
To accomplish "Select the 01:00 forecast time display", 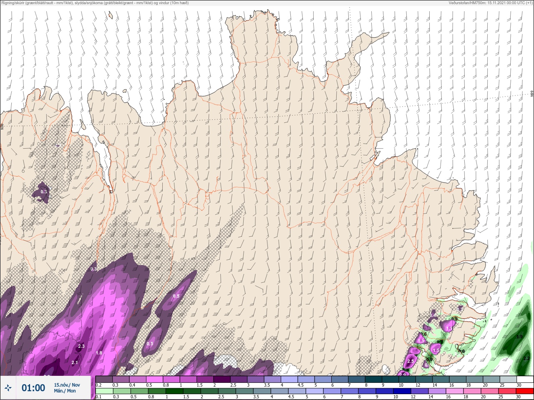I will pos(33,388).
